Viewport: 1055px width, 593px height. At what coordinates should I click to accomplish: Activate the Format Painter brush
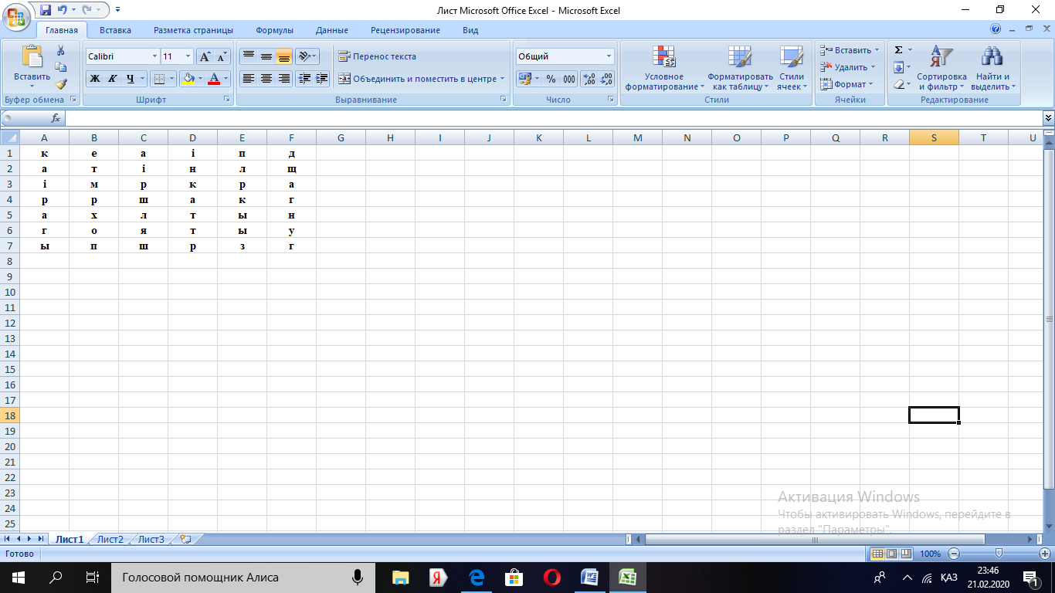pos(61,83)
